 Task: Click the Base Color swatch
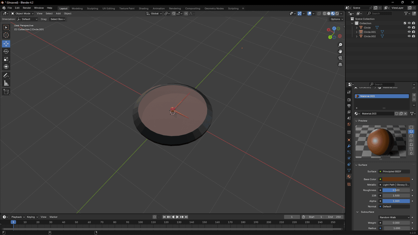(x=396, y=179)
